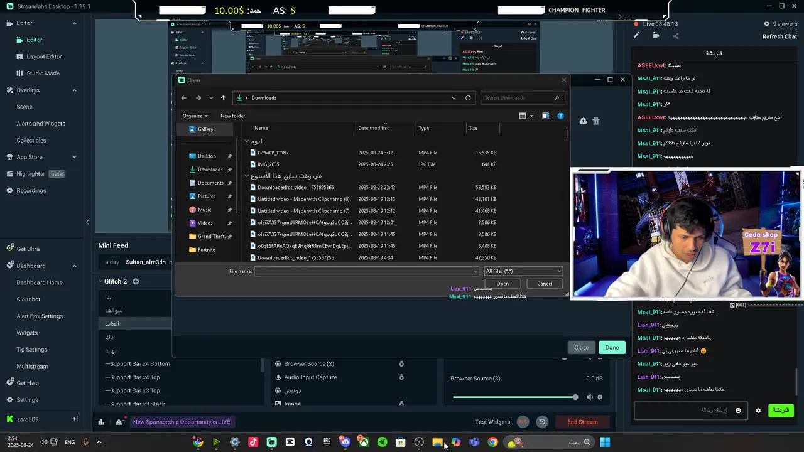Open the view options dropdown in Open dialog
Screen dimensions: 804x452
(x=531, y=116)
